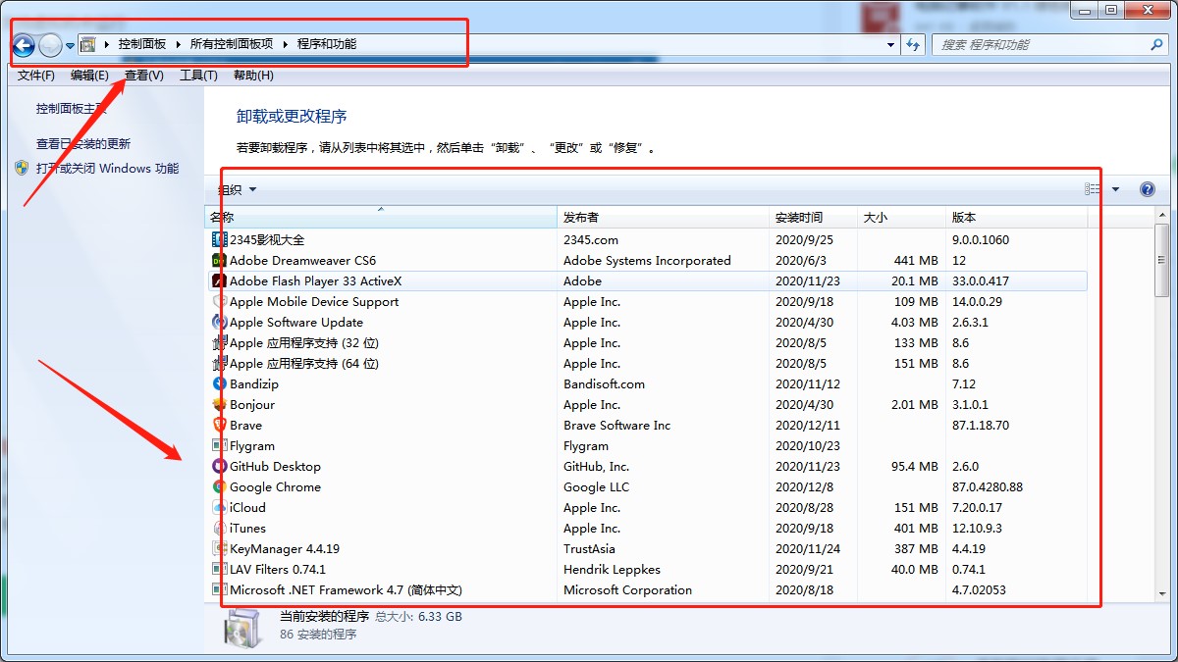Sort by 大小 column header

[902, 217]
